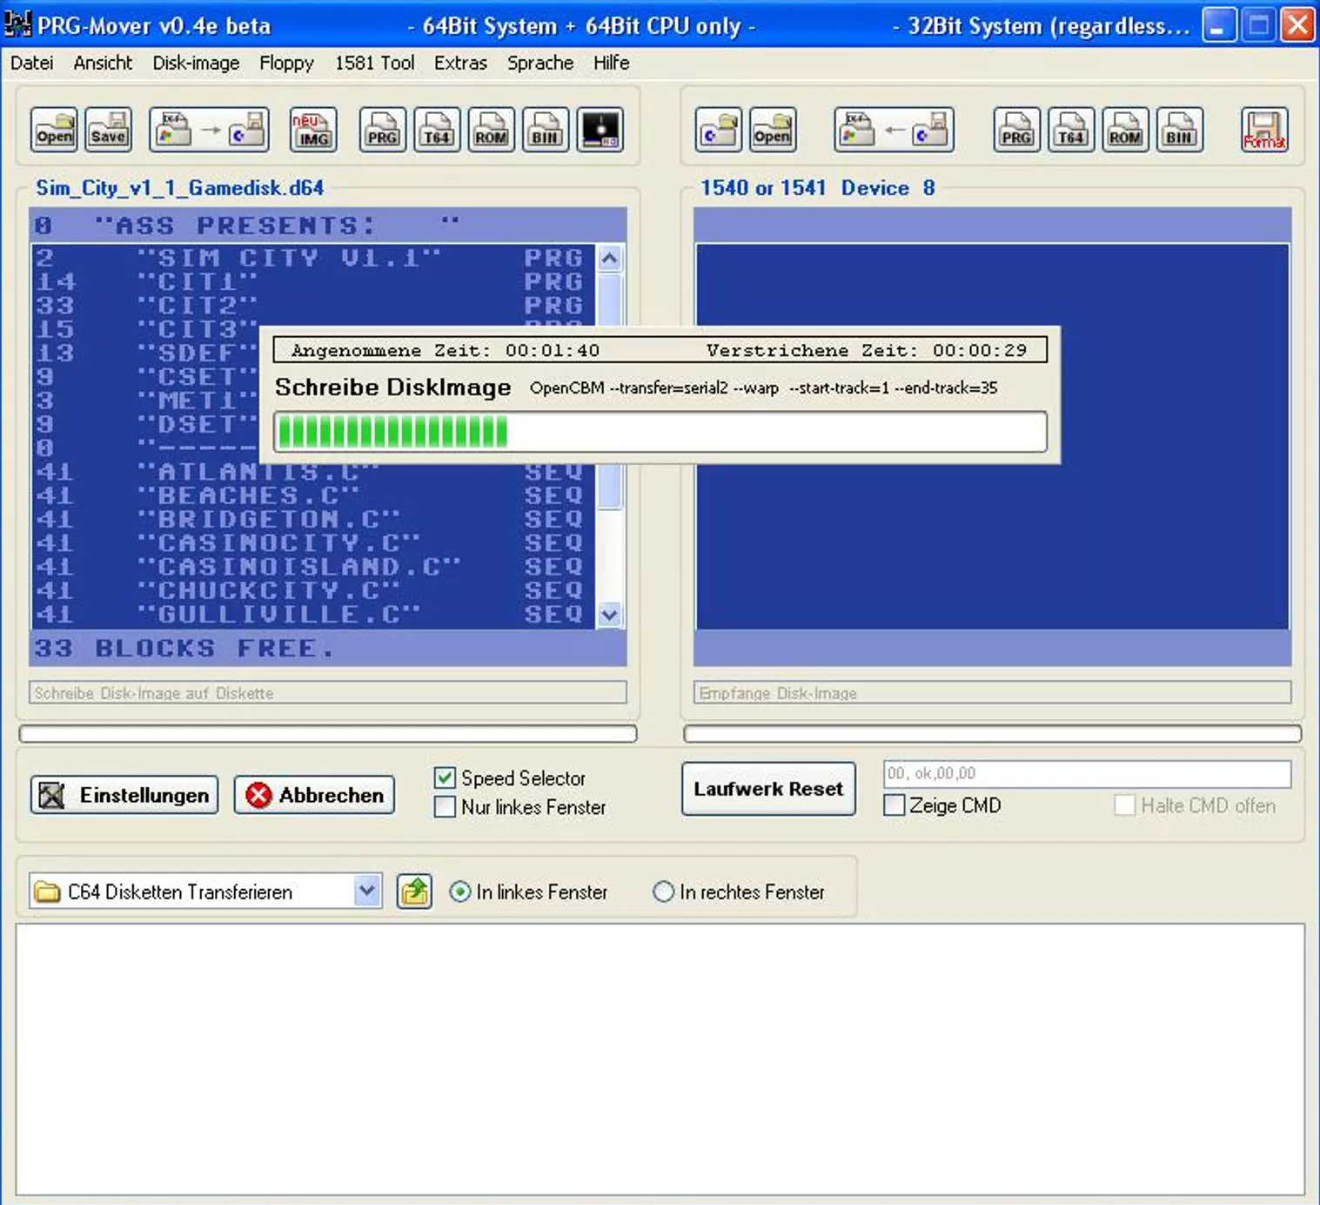1320x1205 pixels.
Task: Click the empty log text area at bottom
Action: point(660,1059)
